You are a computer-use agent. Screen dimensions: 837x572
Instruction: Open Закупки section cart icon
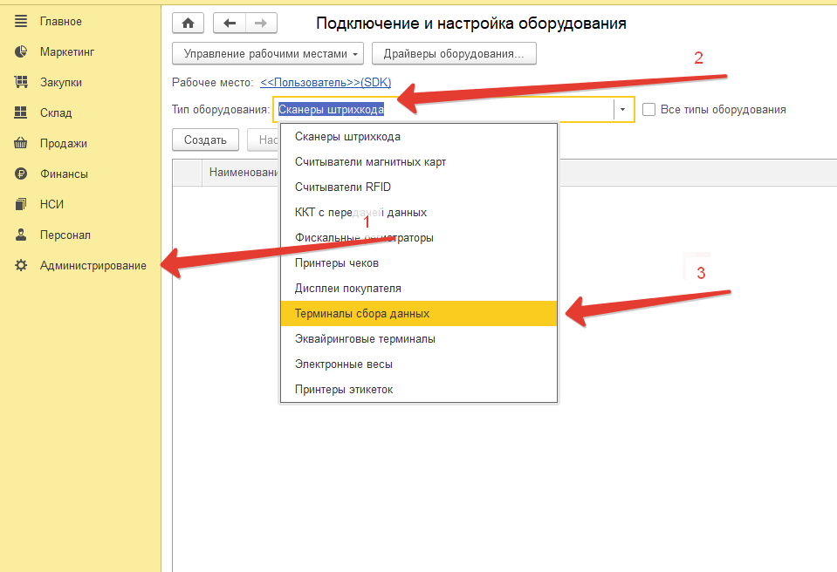tap(22, 82)
